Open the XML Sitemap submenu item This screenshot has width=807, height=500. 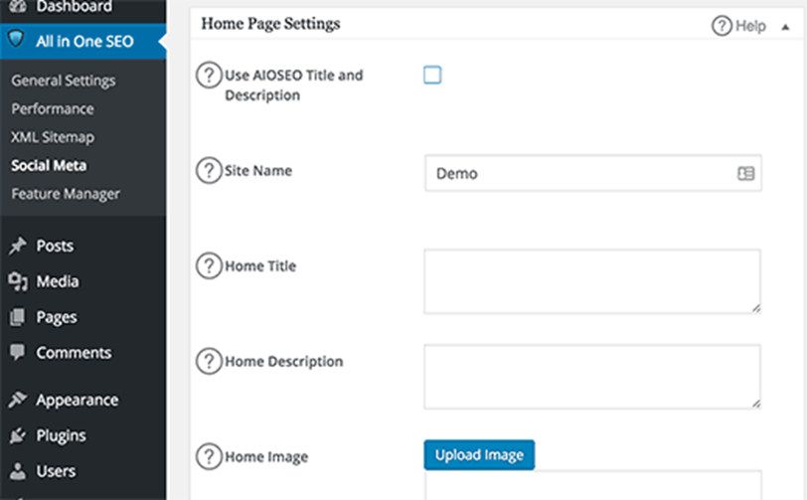click(53, 137)
